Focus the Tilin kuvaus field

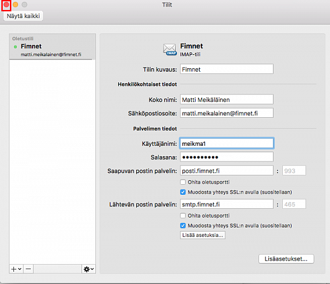[226, 69]
